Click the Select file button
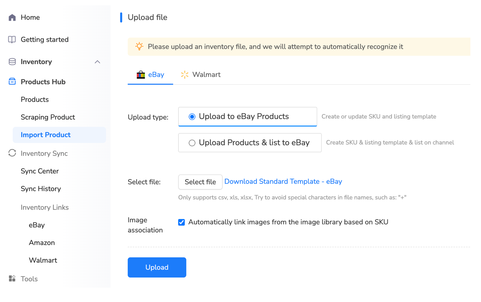The height and width of the screenshot is (302, 481). [200, 182]
